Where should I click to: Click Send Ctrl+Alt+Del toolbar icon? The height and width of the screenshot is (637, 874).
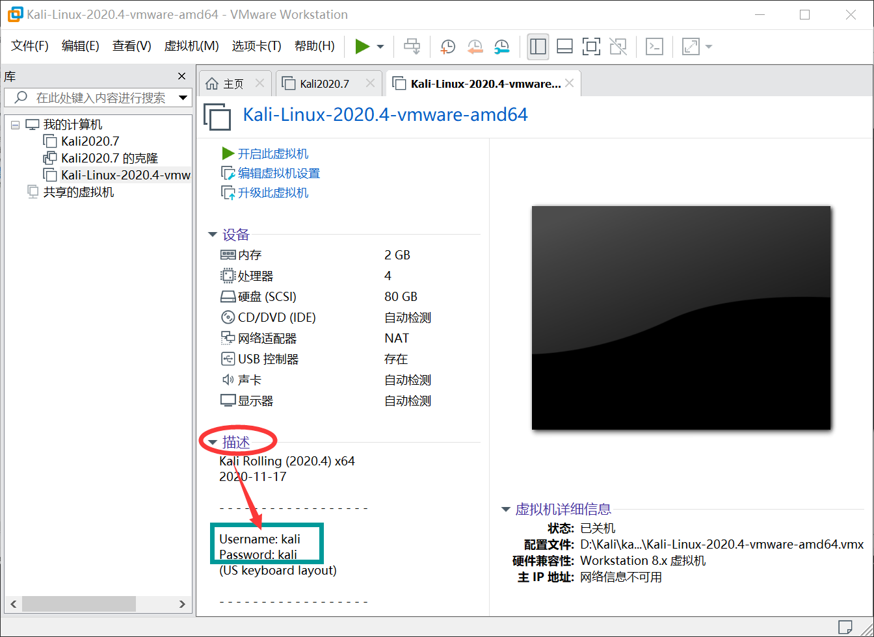412,46
